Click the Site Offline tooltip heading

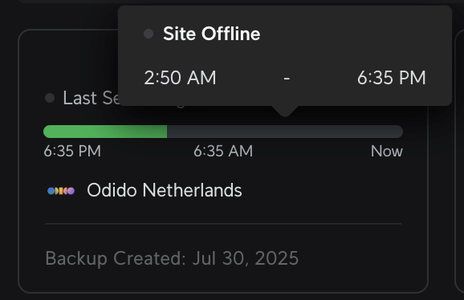pos(212,34)
